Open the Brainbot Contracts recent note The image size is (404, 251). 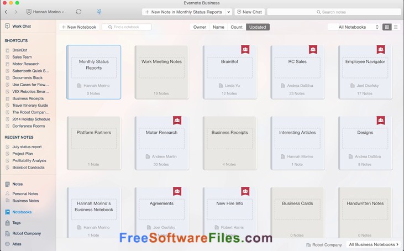(x=28, y=168)
